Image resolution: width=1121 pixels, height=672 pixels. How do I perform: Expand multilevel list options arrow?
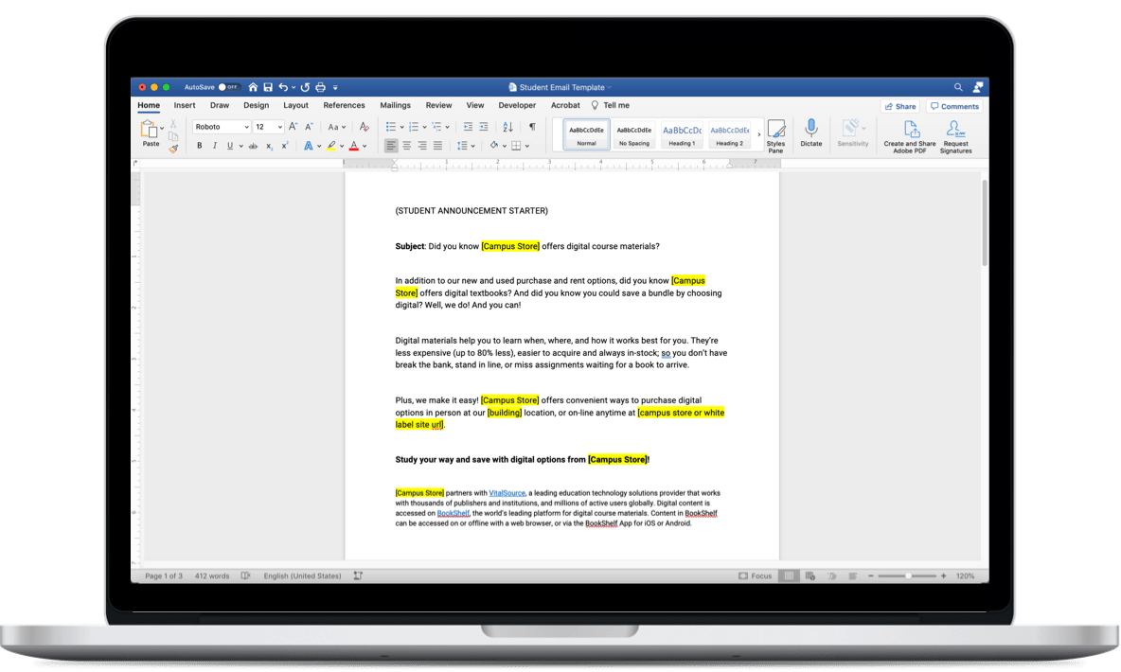click(x=448, y=127)
